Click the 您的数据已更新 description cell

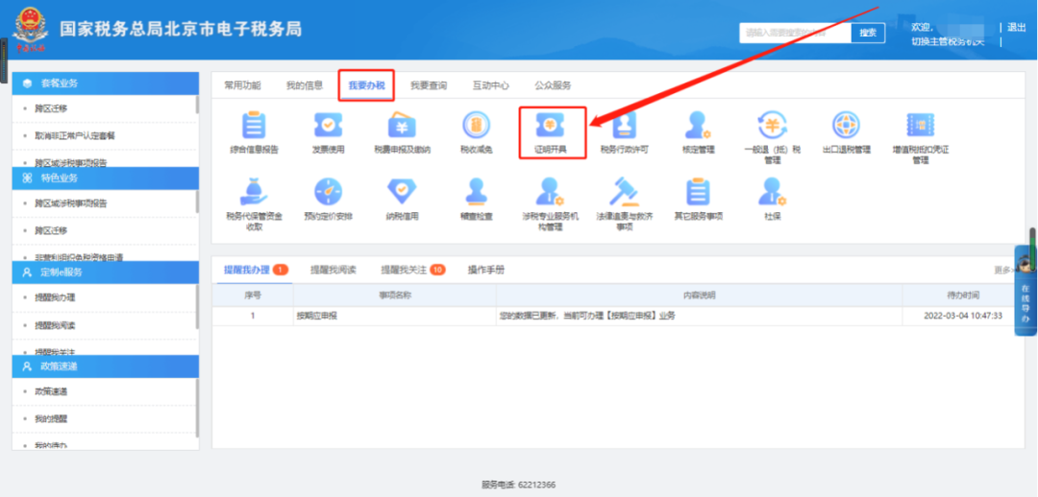699,316
